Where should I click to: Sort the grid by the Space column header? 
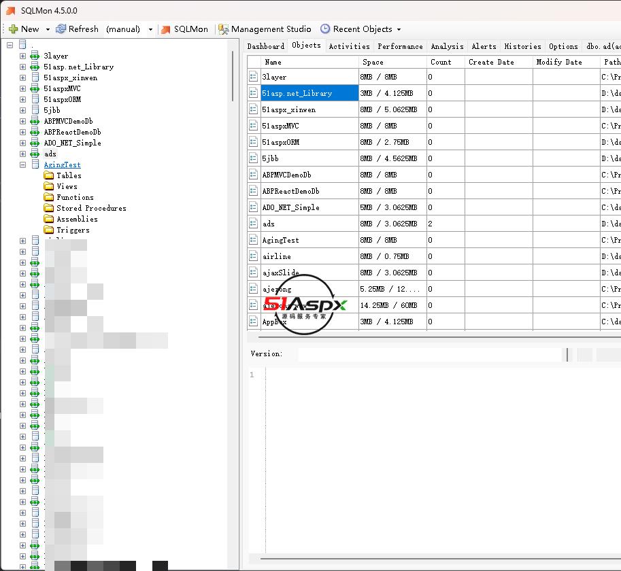pos(392,62)
